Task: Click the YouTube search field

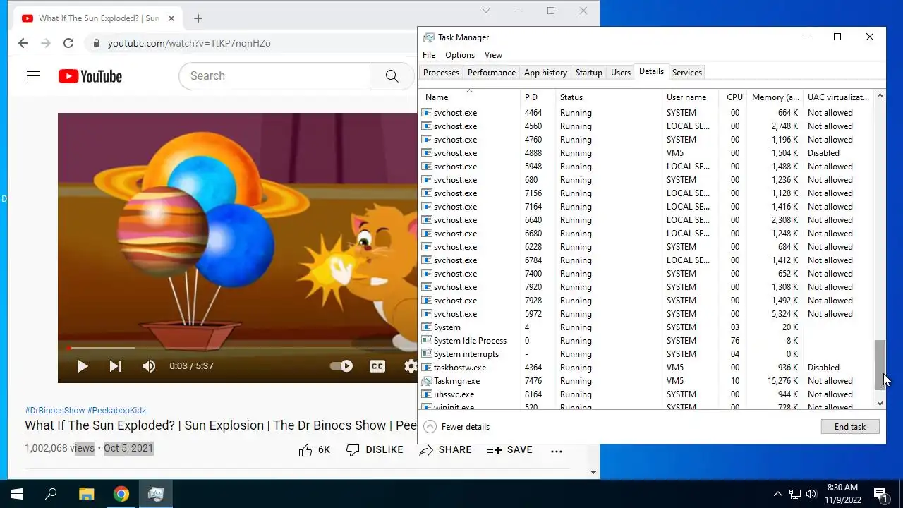Action: coord(274,76)
